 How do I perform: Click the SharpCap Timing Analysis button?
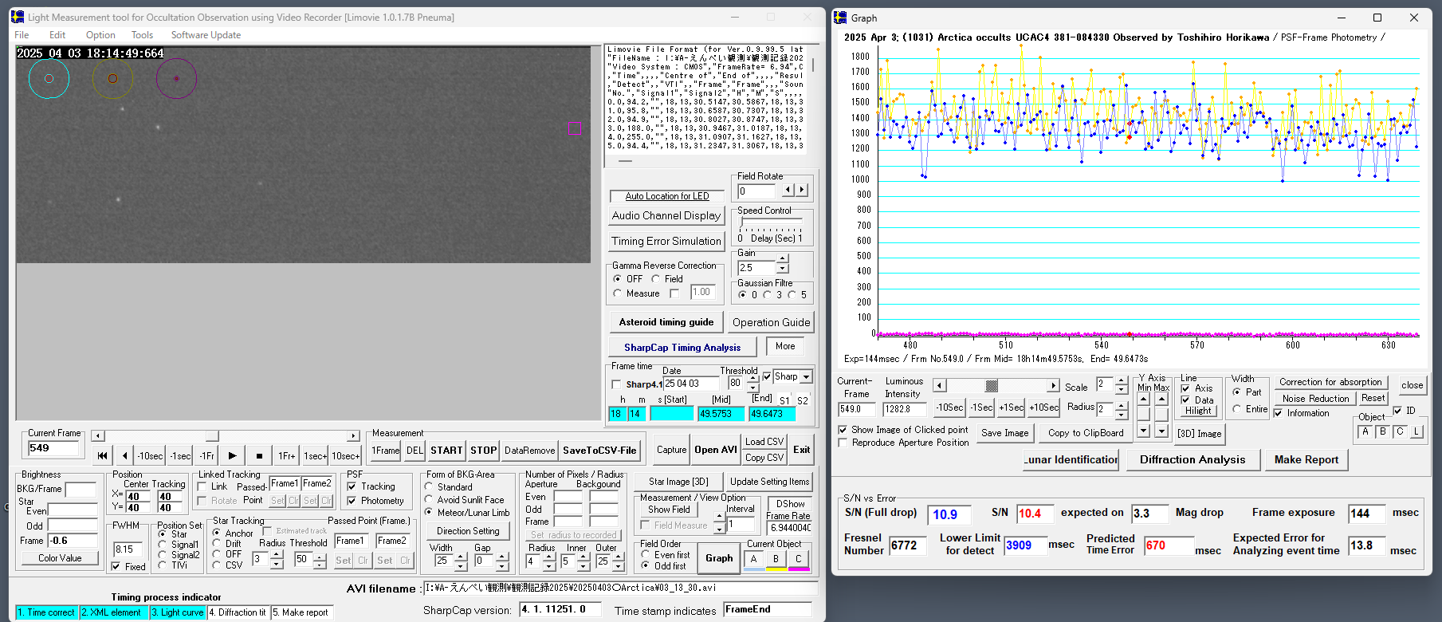(x=682, y=348)
